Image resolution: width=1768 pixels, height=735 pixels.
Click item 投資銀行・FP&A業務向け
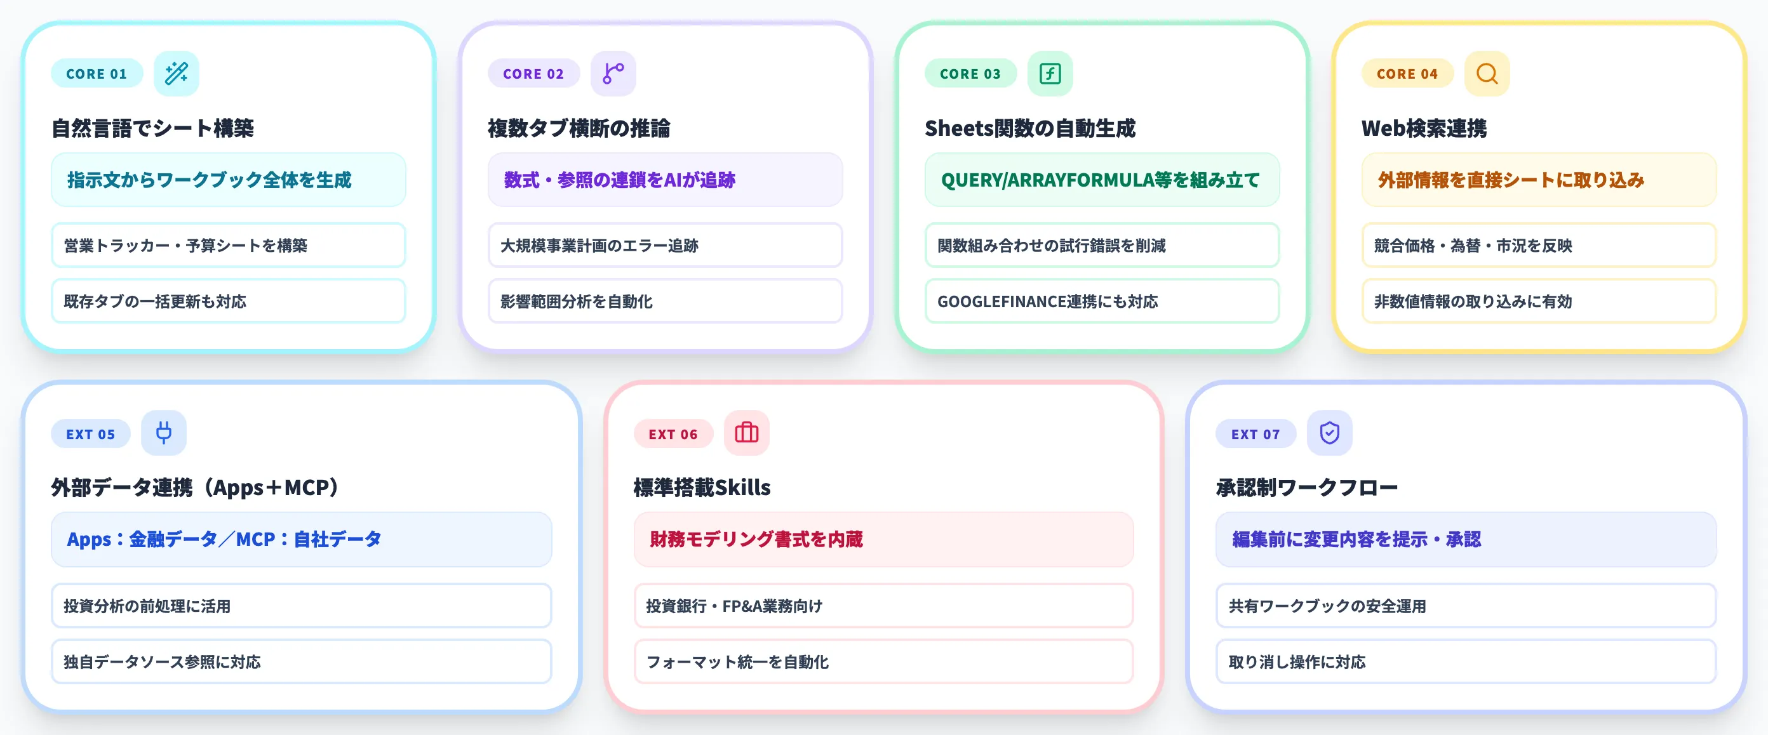[x=884, y=606]
